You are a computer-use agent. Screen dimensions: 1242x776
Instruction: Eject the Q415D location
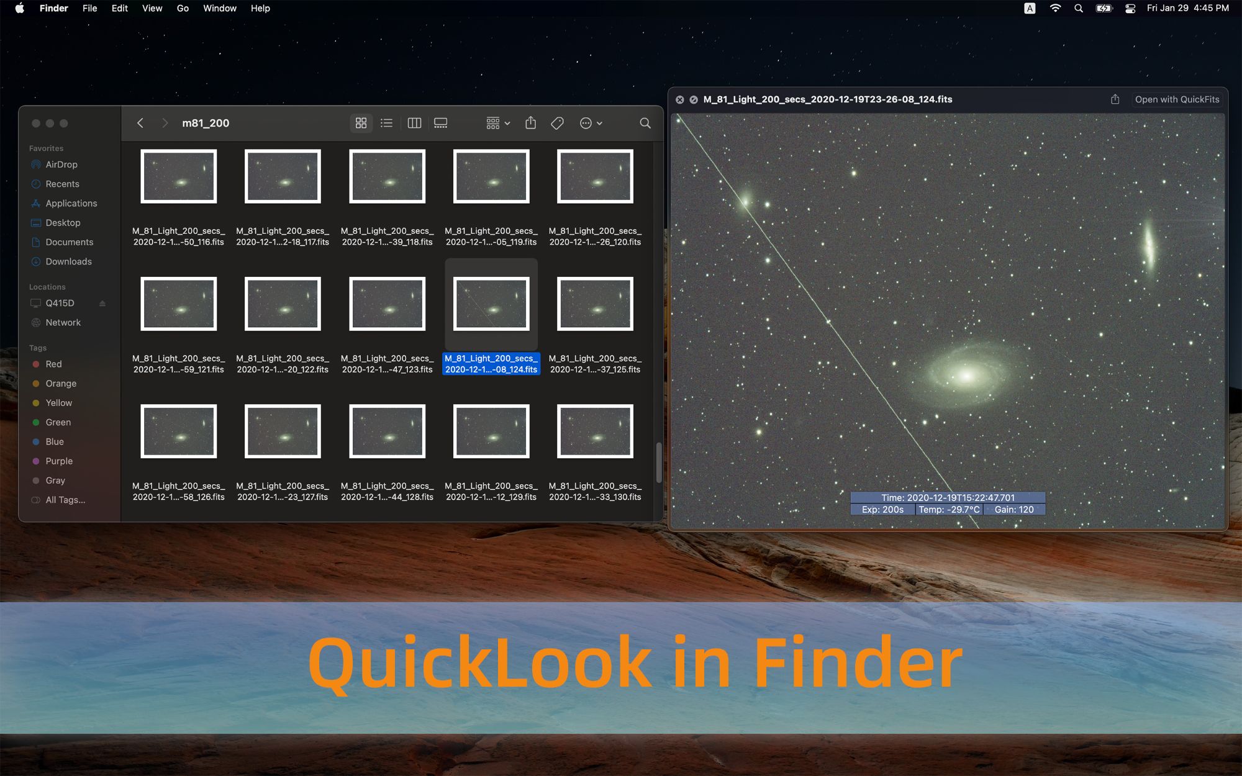[x=102, y=303]
